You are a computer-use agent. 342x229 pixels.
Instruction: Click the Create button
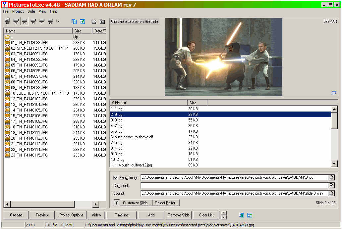coord(16,215)
